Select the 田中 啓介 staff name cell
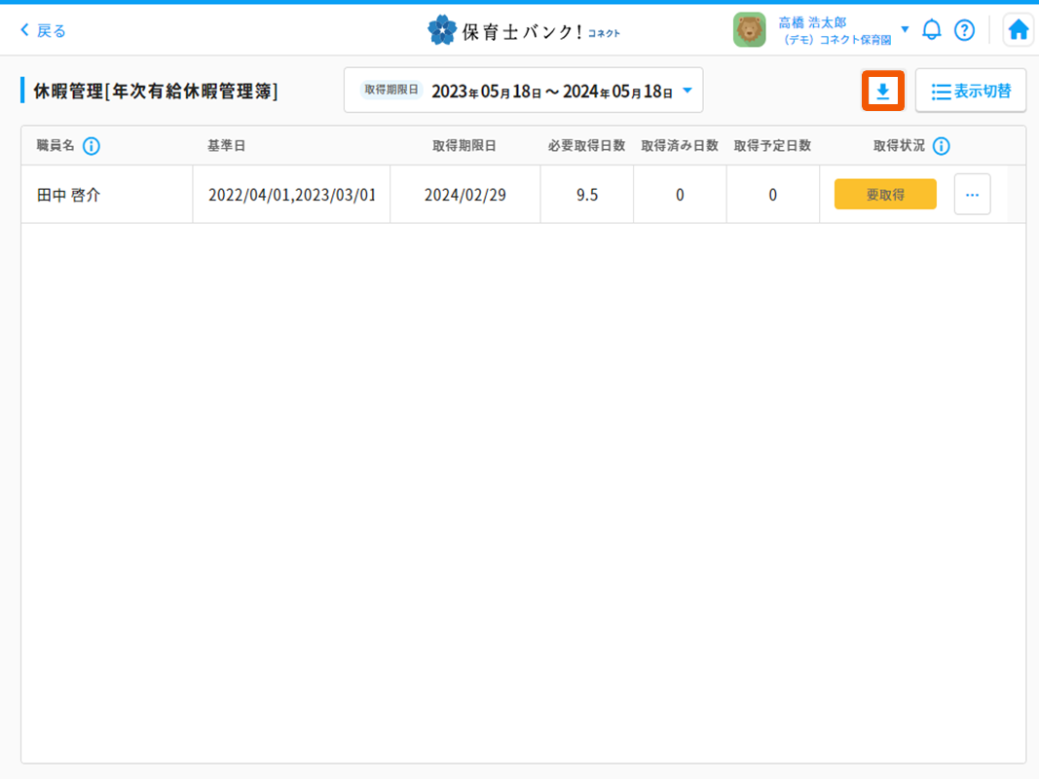This screenshot has height=779, width=1039. tap(68, 195)
